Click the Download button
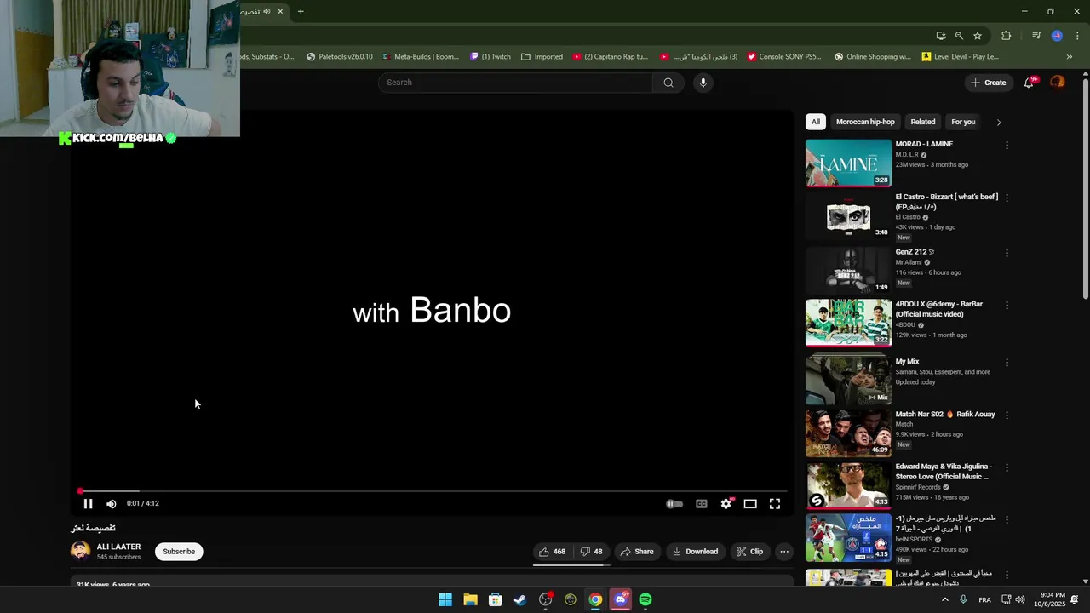 [x=695, y=552]
